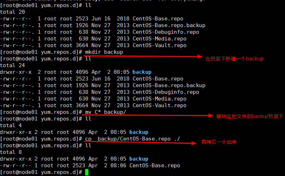Click the "mv C* backup/" command text
The height and width of the screenshot is (176, 285).
click(106, 112)
